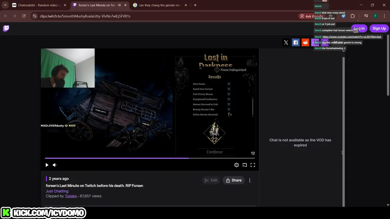
Task: Open the blue shield extension icon
Action: (343, 16)
